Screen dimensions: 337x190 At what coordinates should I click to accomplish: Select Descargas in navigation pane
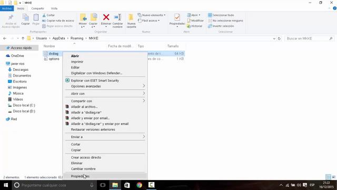pyautogui.click(x=18, y=70)
